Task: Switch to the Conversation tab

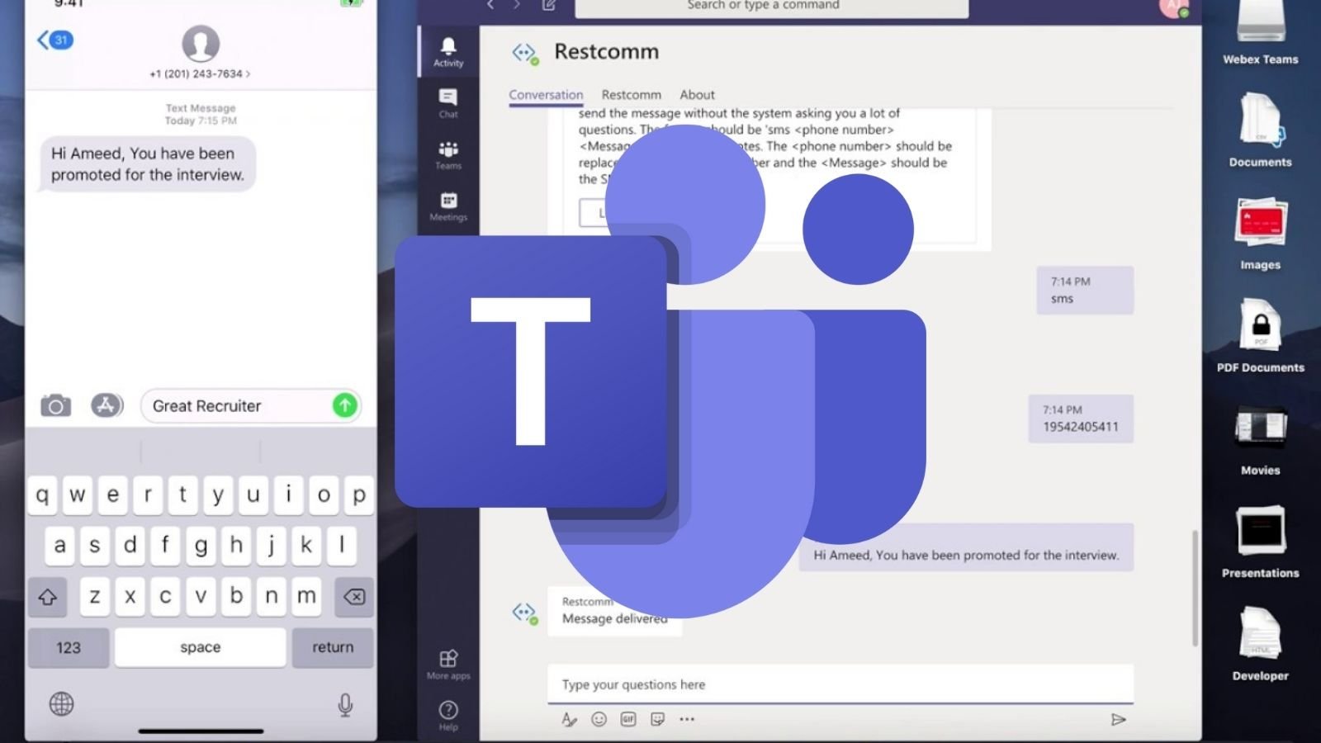Action: point(546,95)
